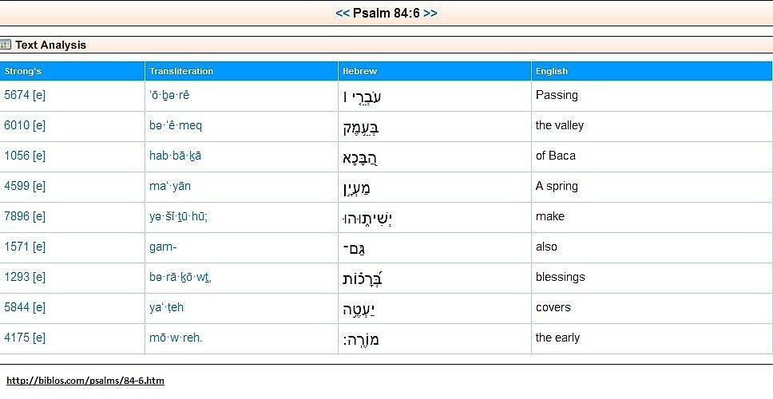
Task: Open the biblos.com psalms URL link
Action: coord(85,381)
